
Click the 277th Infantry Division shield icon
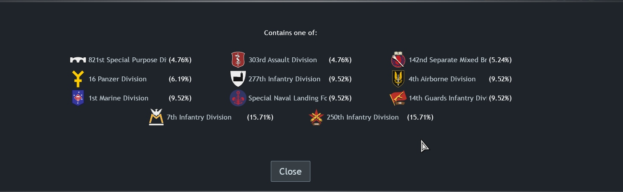(238, 79)
